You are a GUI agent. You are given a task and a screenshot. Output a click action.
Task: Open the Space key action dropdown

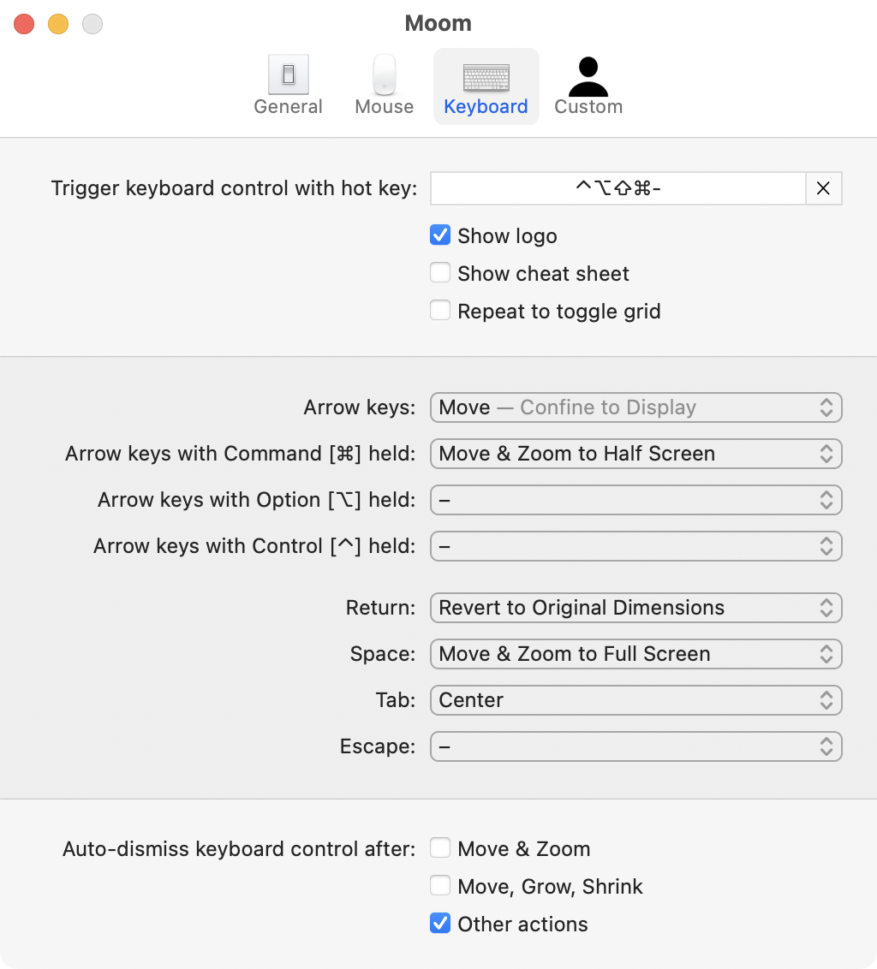tap(635, 654)
